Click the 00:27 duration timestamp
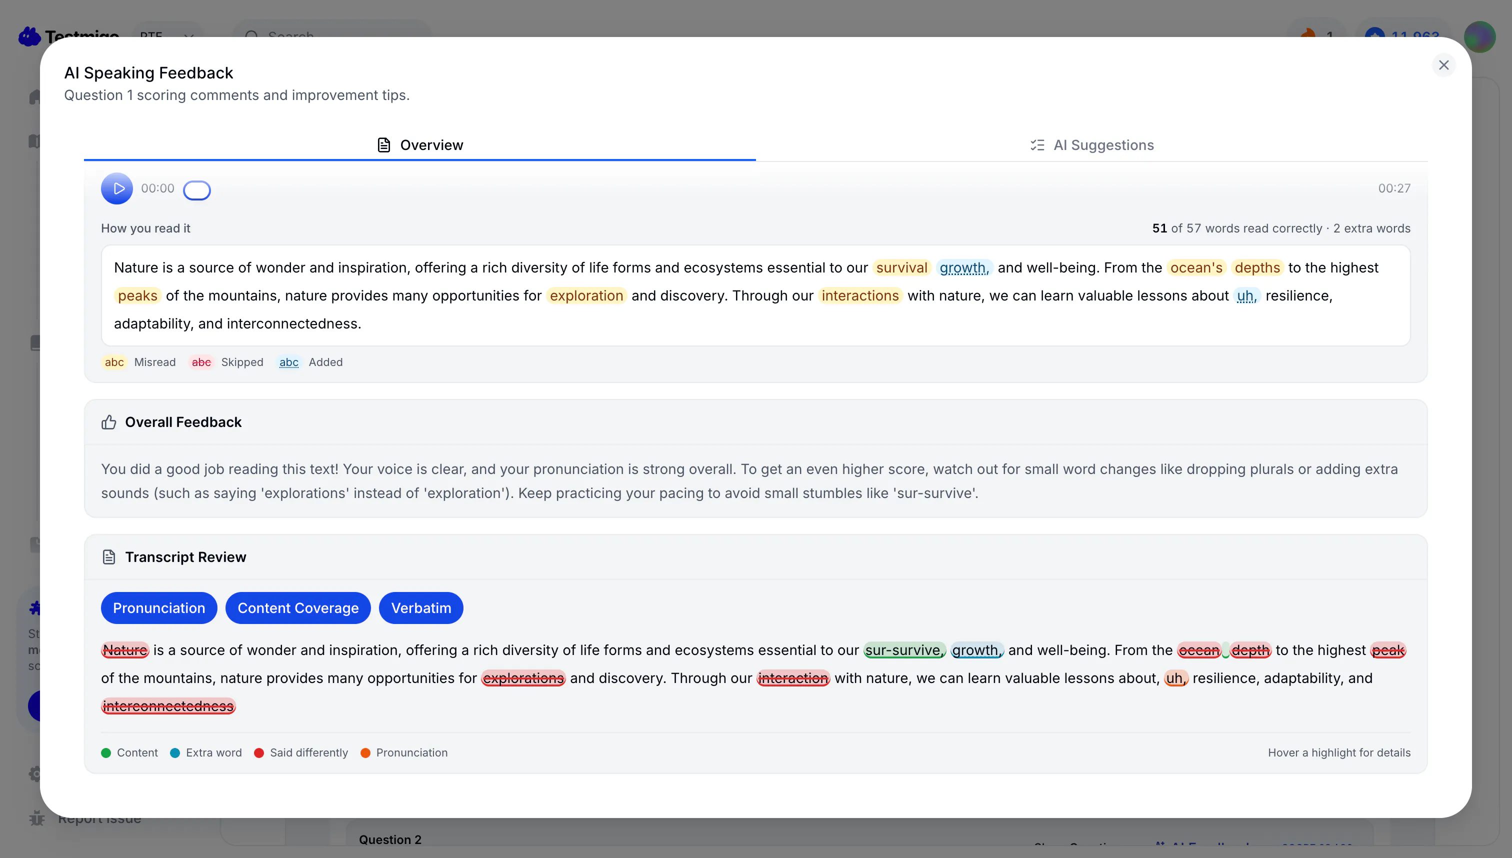Image resolution: width=1512 pixels, height=858 pixels. (1394, 188)
